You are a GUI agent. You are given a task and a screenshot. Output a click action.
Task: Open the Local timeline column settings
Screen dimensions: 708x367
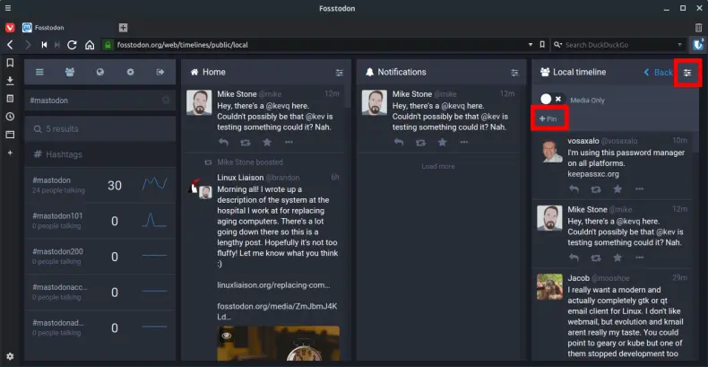pos(687,73)
